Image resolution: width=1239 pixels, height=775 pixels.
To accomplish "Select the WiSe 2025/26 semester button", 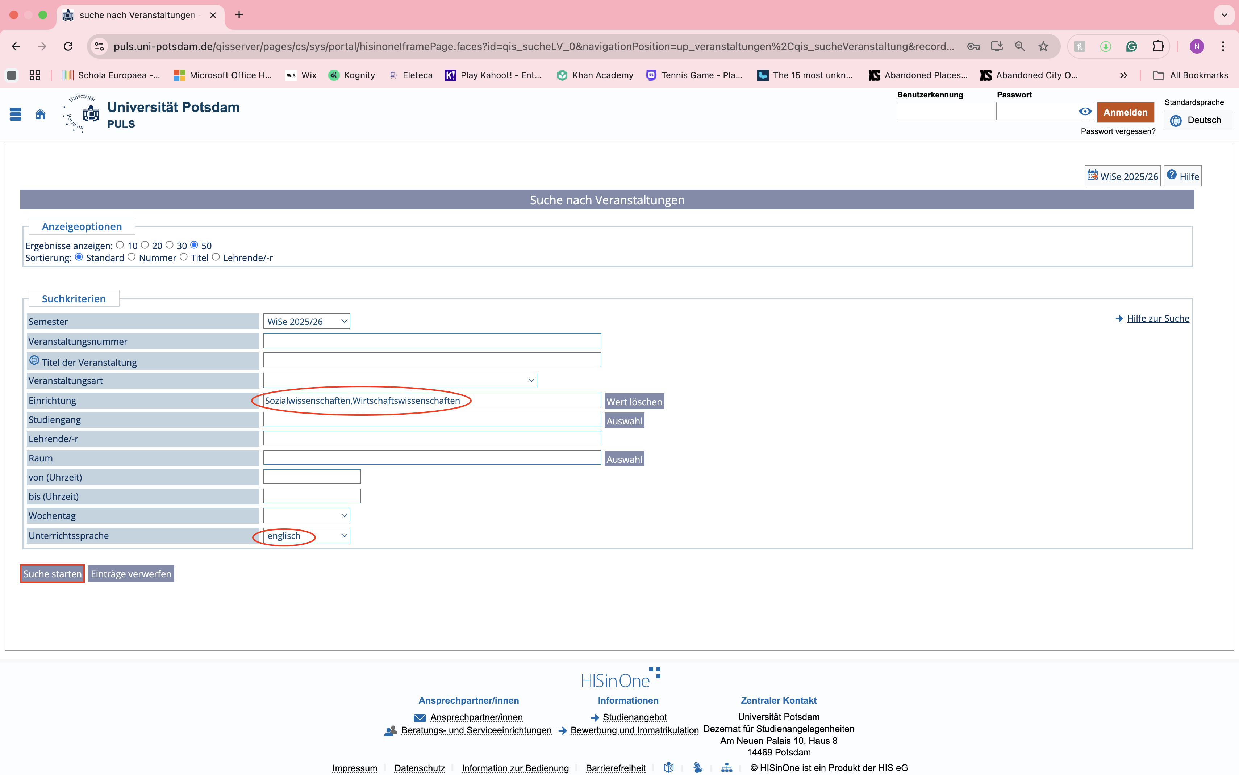I will click(x=1123, y=176).
